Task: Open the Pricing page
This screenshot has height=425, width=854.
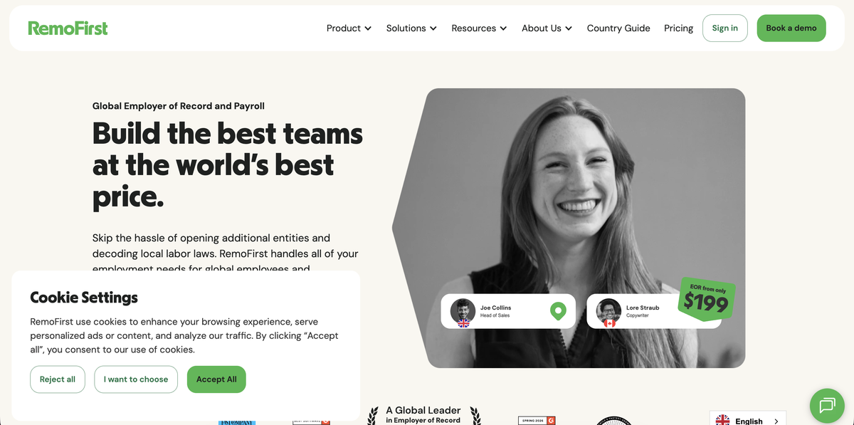Action: click(678, 28)
